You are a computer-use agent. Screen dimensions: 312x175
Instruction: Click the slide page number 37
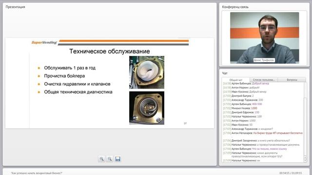click(185, 123)
